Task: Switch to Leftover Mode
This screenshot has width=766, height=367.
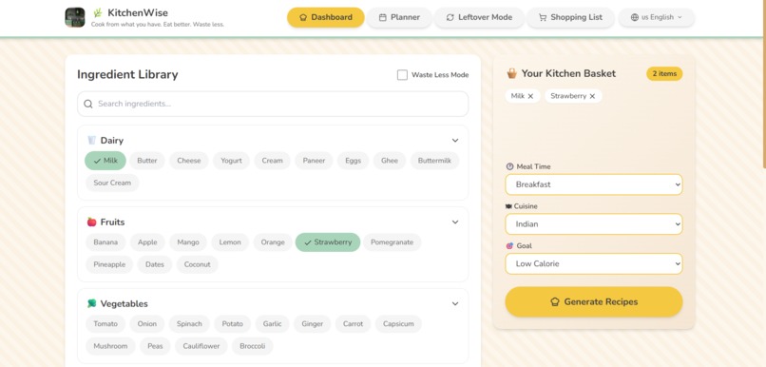Action: pyautogui.click(x=479, y=17)
